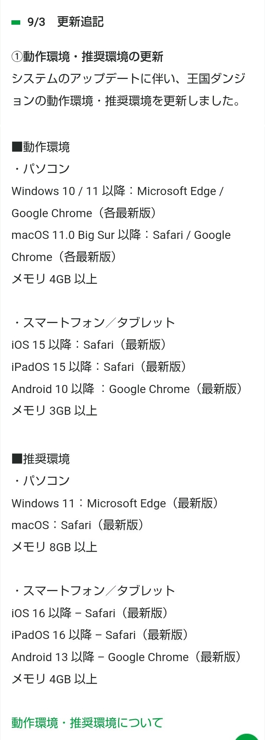This screenshot has width=265, height=740.
Task: Open the 動作環境・推奨環境について link
Action: pyautogui.click(x=87, y=723)
